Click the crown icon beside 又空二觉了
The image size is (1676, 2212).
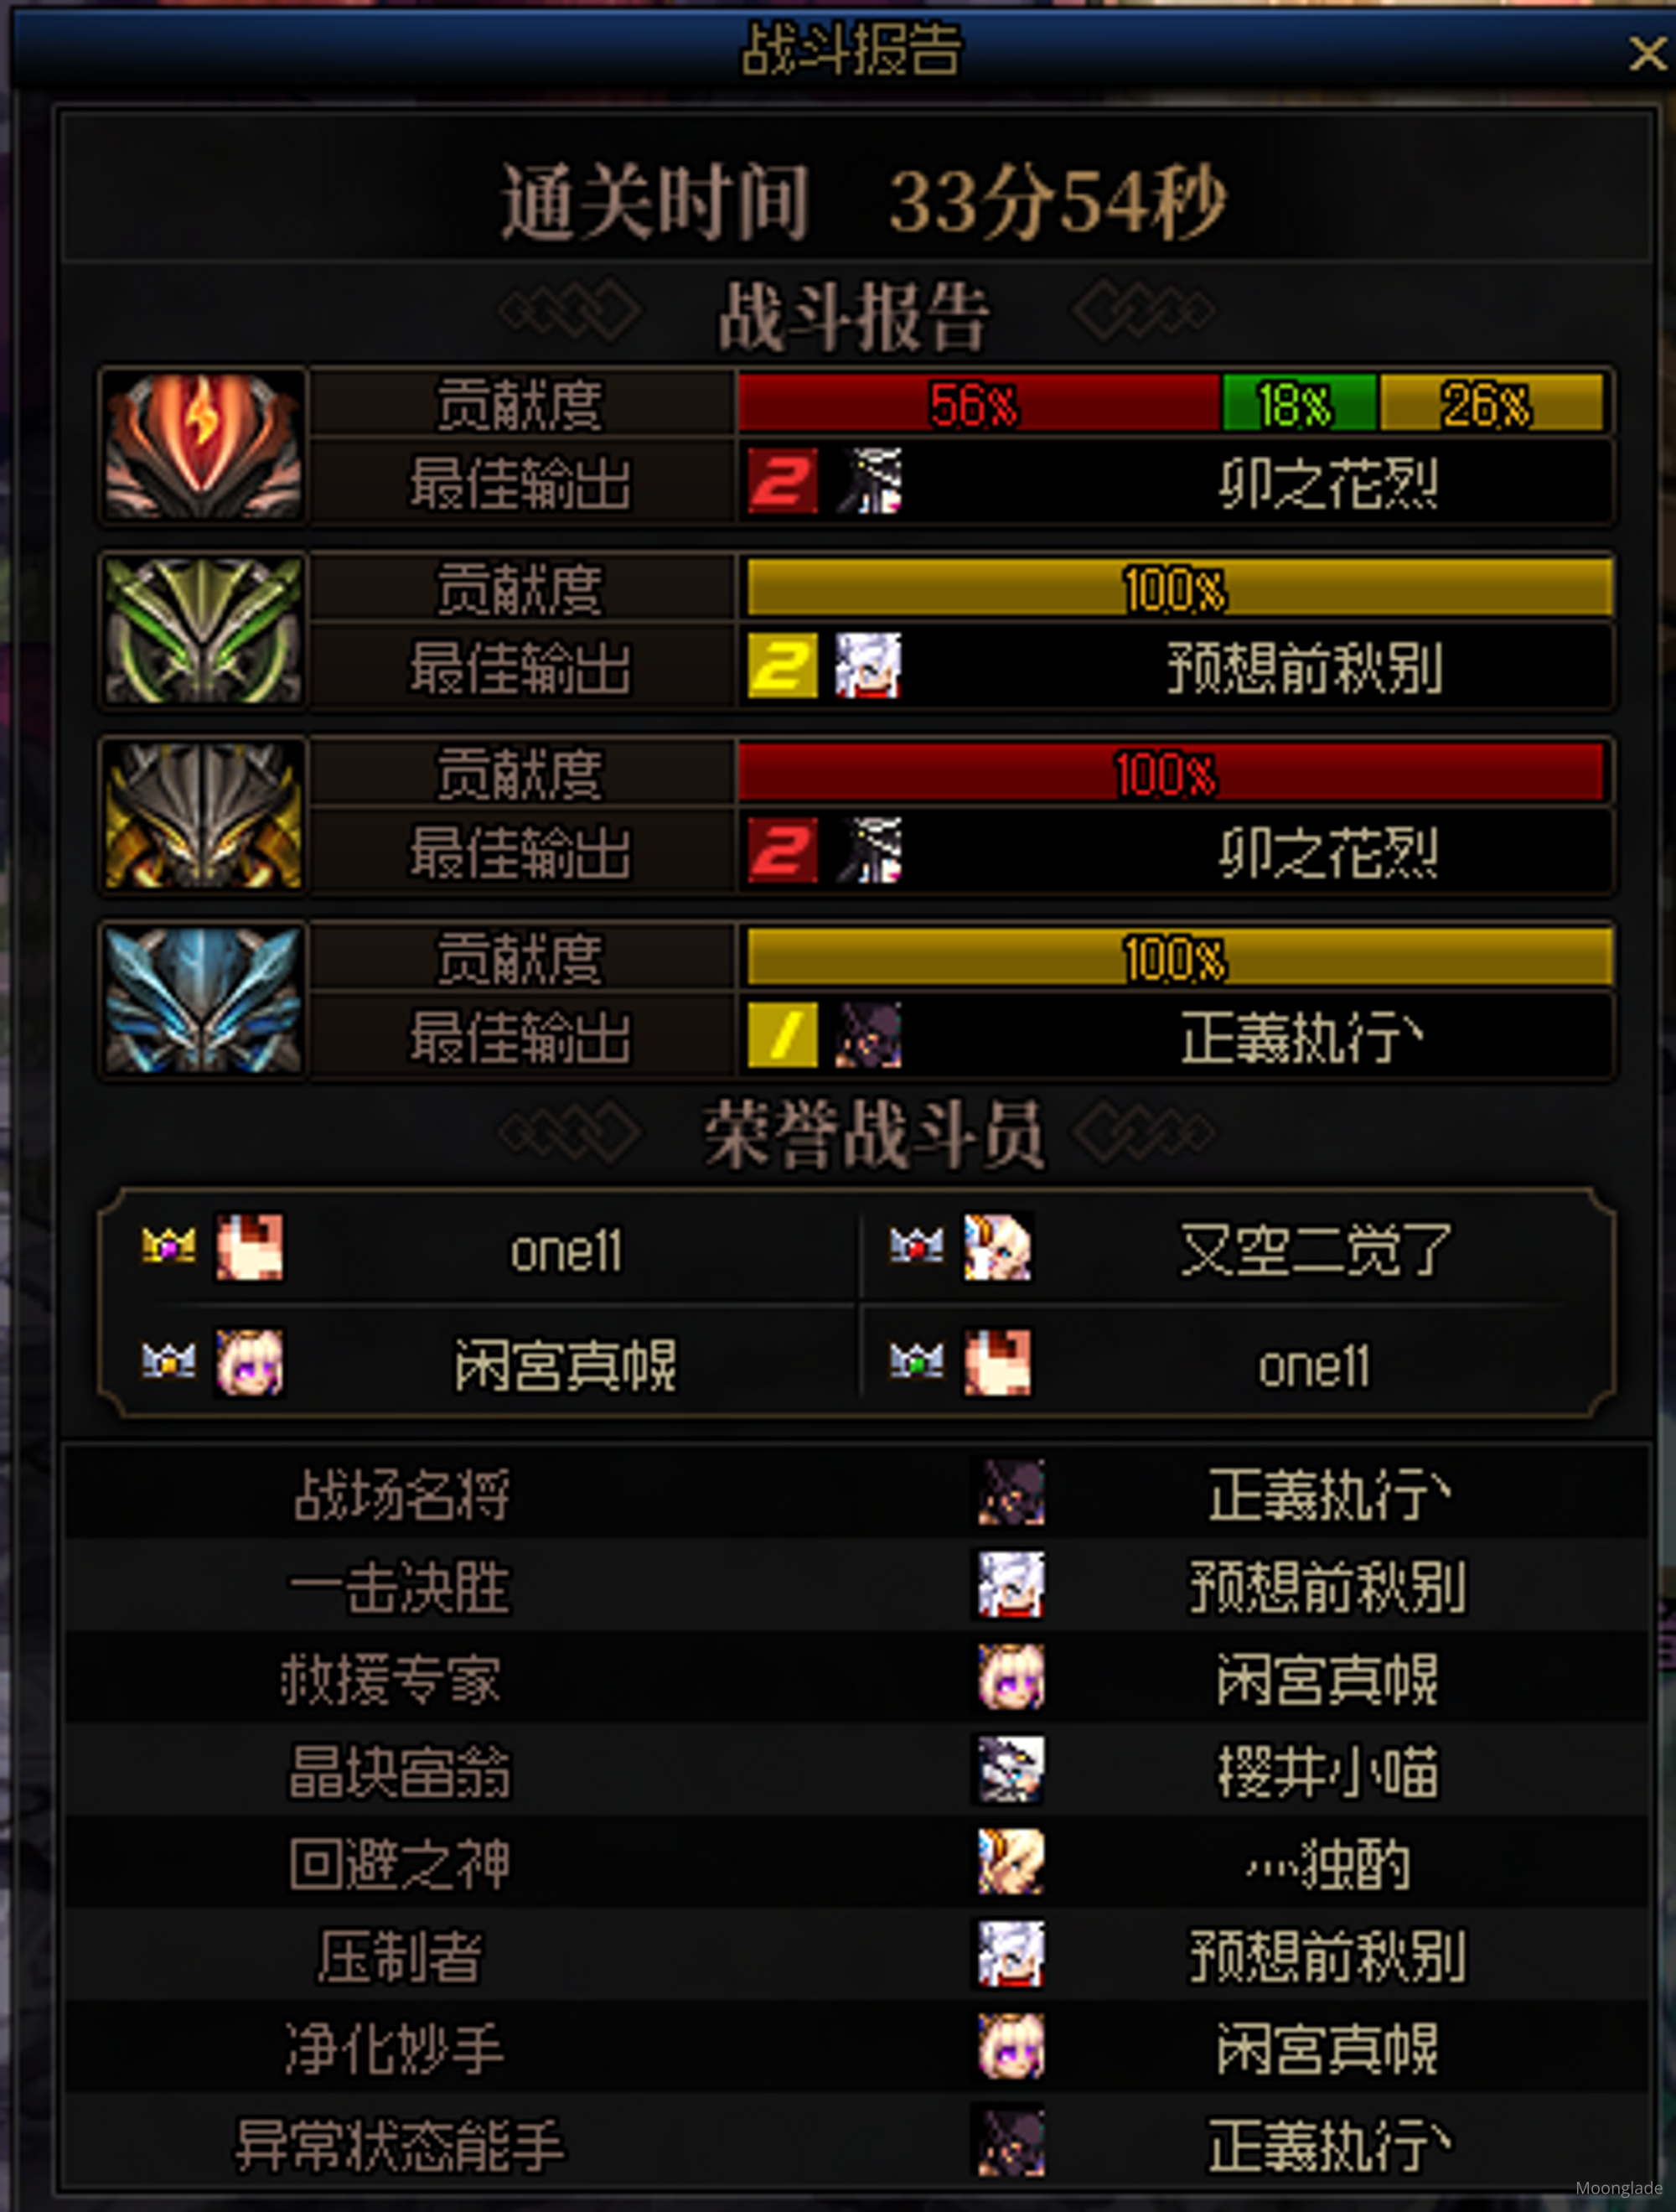click(916, 1246)
